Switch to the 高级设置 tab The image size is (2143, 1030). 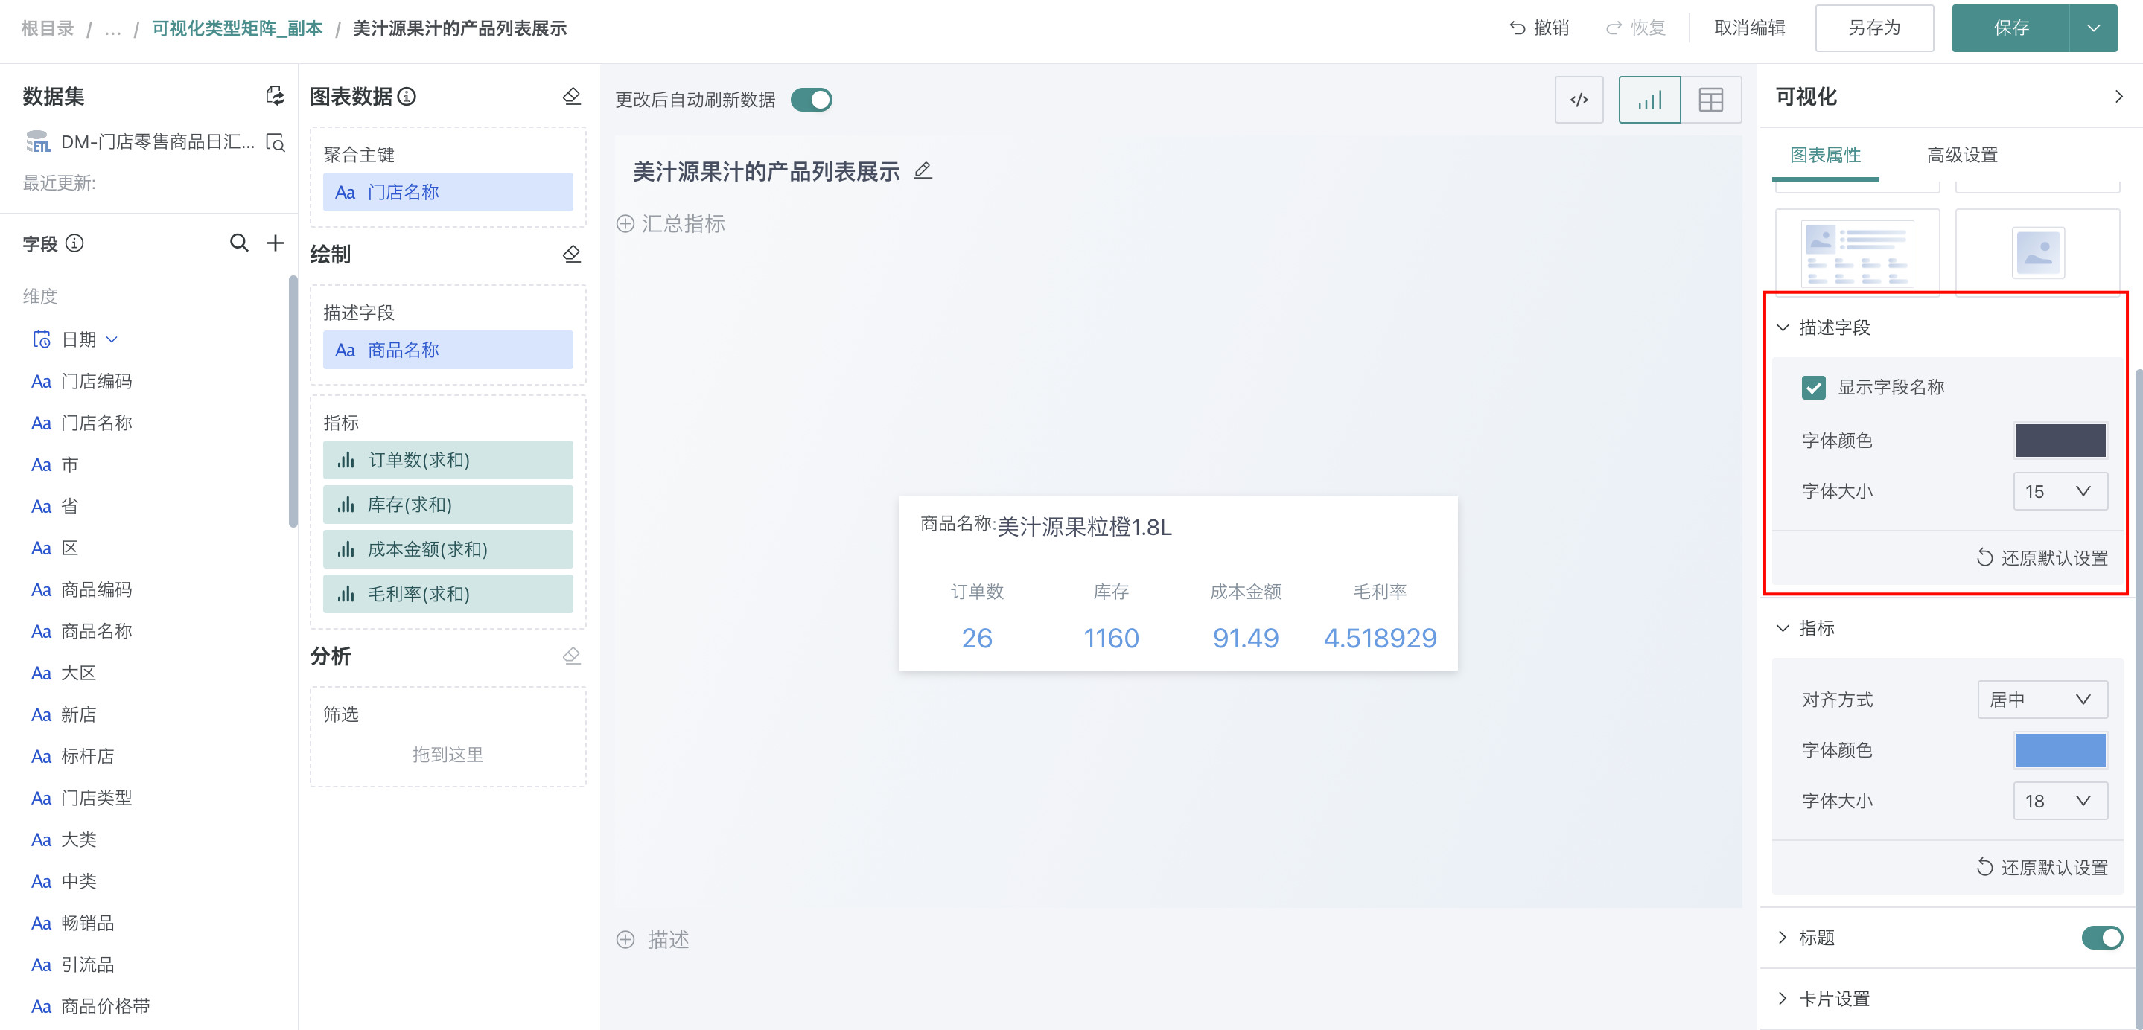(x=1961, y=155)
